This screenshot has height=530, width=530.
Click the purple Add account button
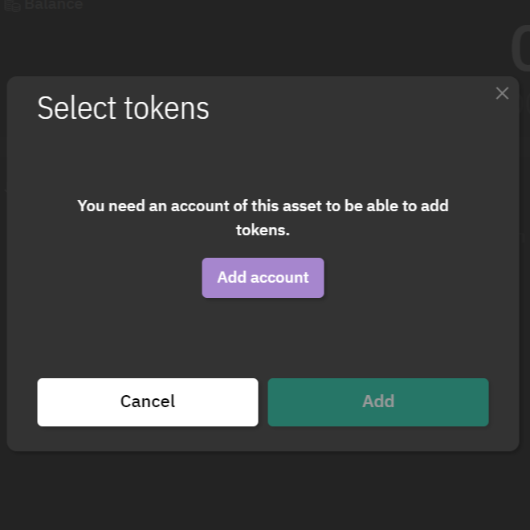(263, 278)
